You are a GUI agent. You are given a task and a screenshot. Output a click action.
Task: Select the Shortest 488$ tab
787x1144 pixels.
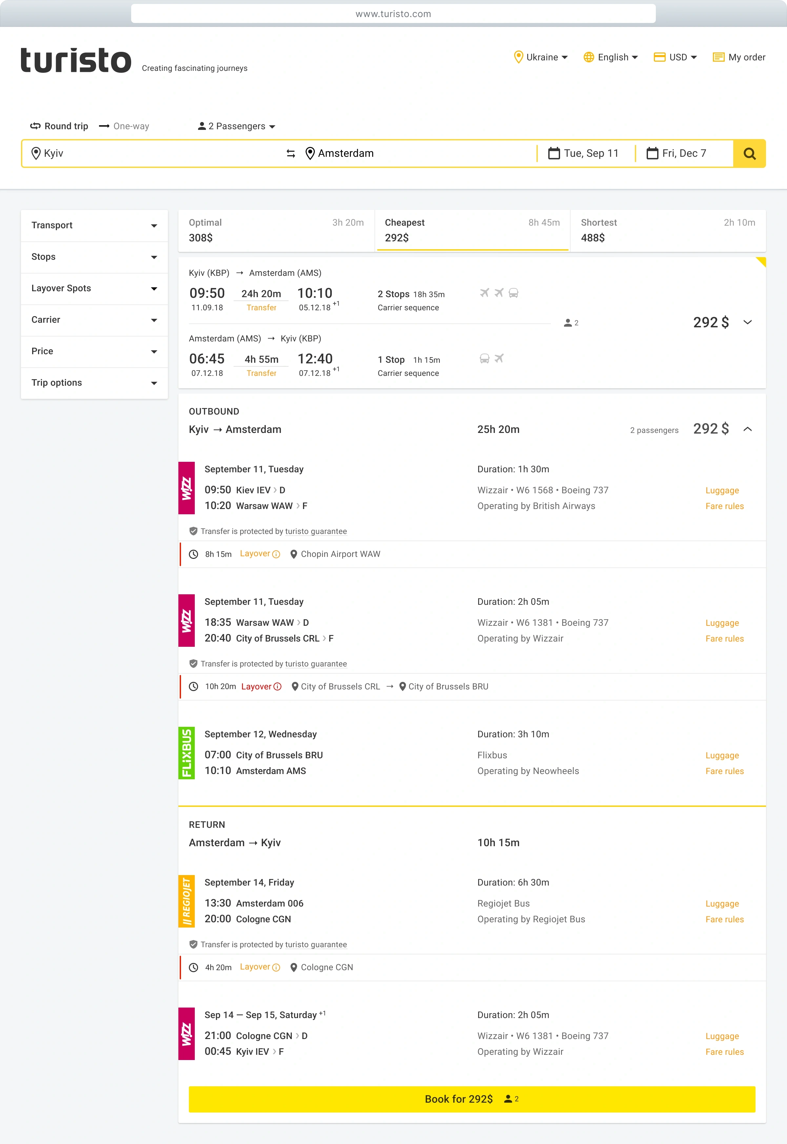click(668, 230)
